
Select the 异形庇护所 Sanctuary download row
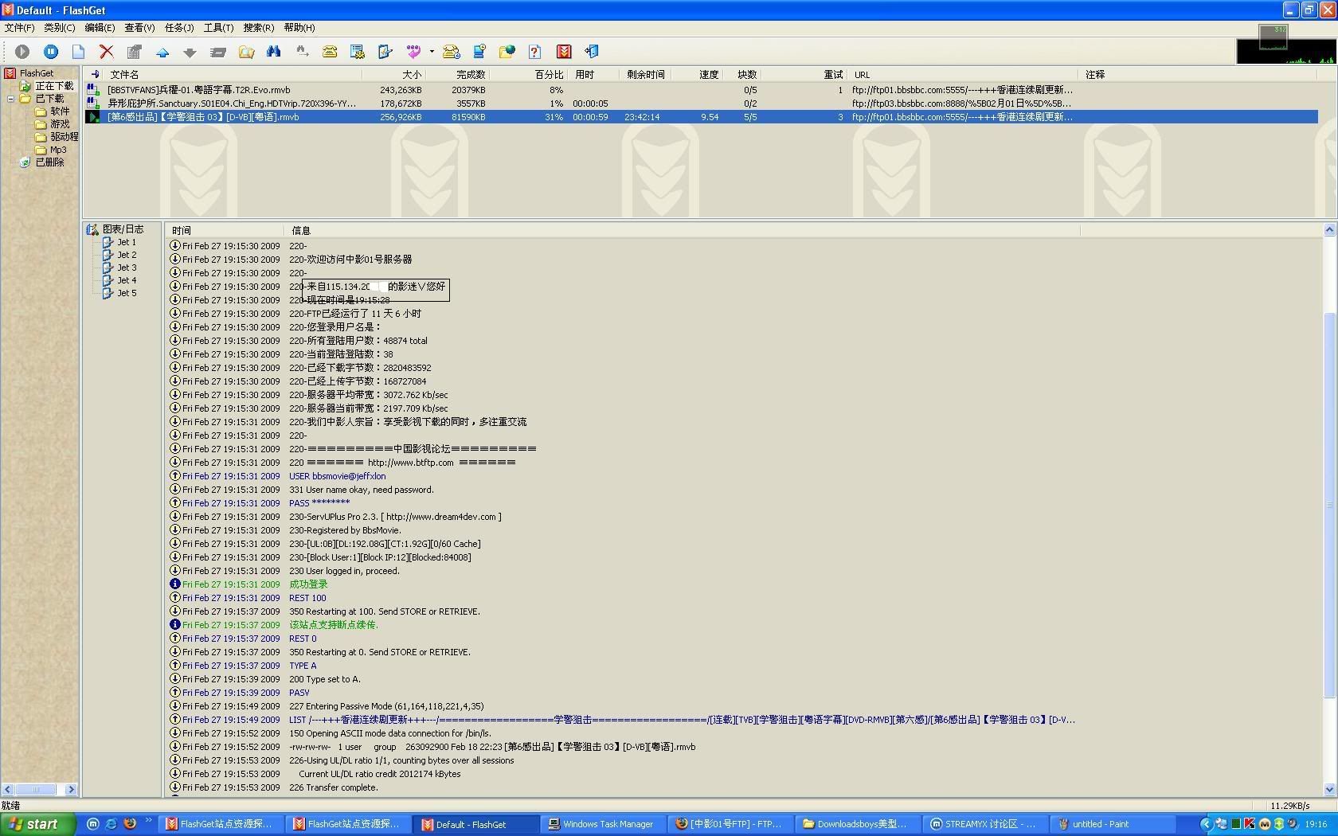(x=232, y=104)
